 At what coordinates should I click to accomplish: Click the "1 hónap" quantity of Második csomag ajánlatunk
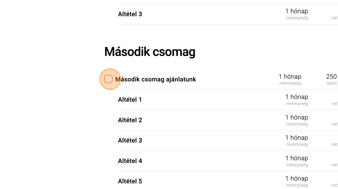coord(290,77)
